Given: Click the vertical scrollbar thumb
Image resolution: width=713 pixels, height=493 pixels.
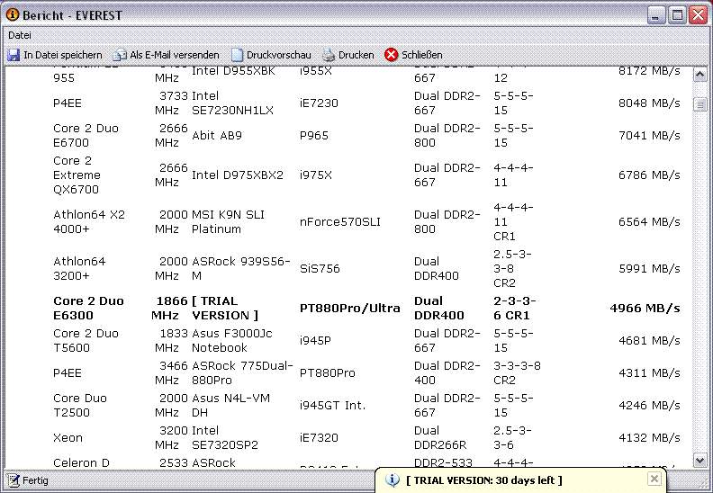Looking at the screenshot, I should [699, 104].
